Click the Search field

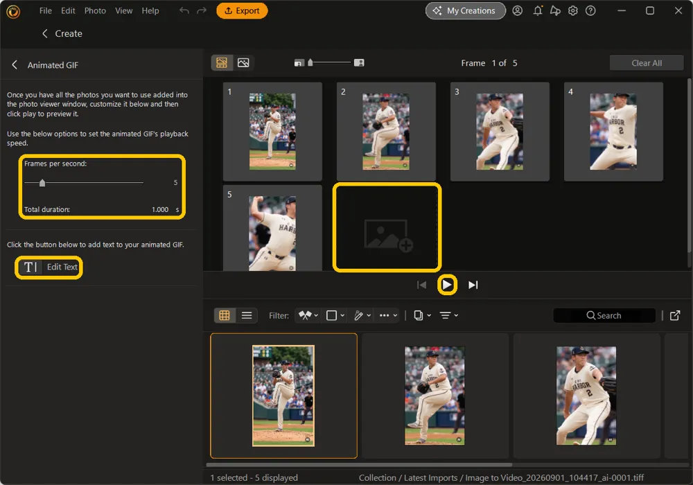(604, 315)
